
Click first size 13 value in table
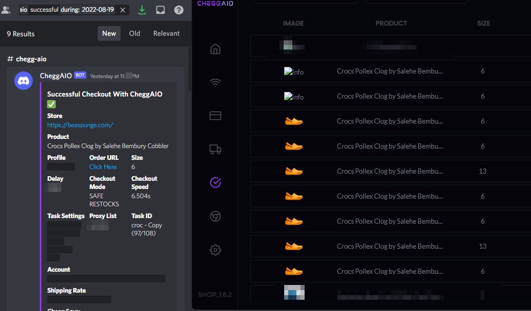pos(482,171)
